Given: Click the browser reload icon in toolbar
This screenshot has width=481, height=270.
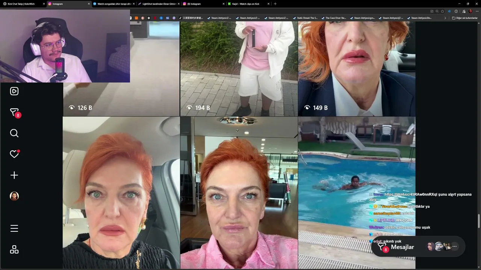Looking at the screenshot, I should tap(456, 11).
